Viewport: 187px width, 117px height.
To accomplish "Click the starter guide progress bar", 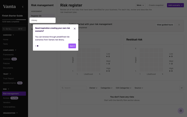I will coord(14,20).
